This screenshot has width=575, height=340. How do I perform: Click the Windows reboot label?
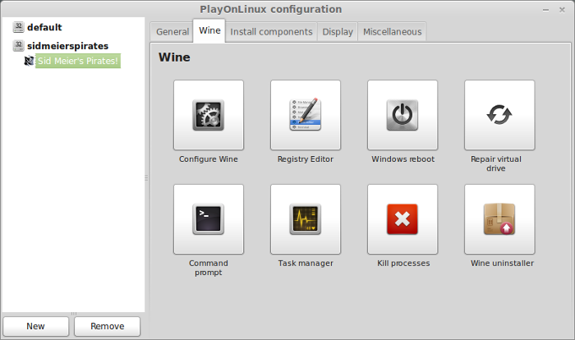(x=402, y=159)
